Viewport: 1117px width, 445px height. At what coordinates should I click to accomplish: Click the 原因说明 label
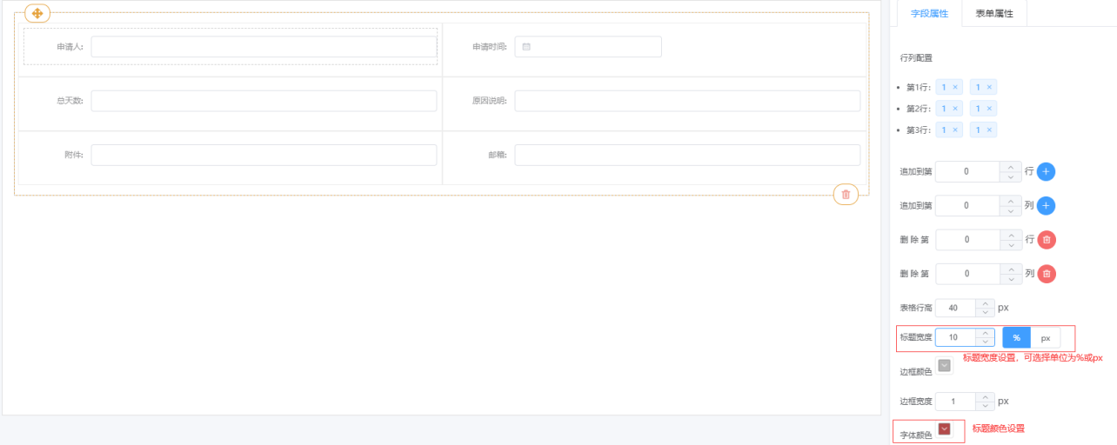490,101
